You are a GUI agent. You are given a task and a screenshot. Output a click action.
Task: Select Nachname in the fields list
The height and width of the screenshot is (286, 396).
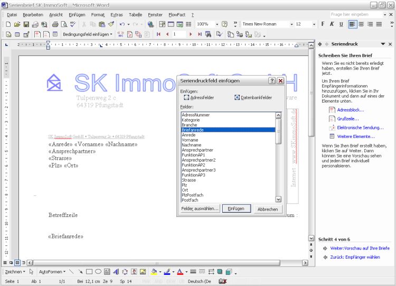click(191, 145)
